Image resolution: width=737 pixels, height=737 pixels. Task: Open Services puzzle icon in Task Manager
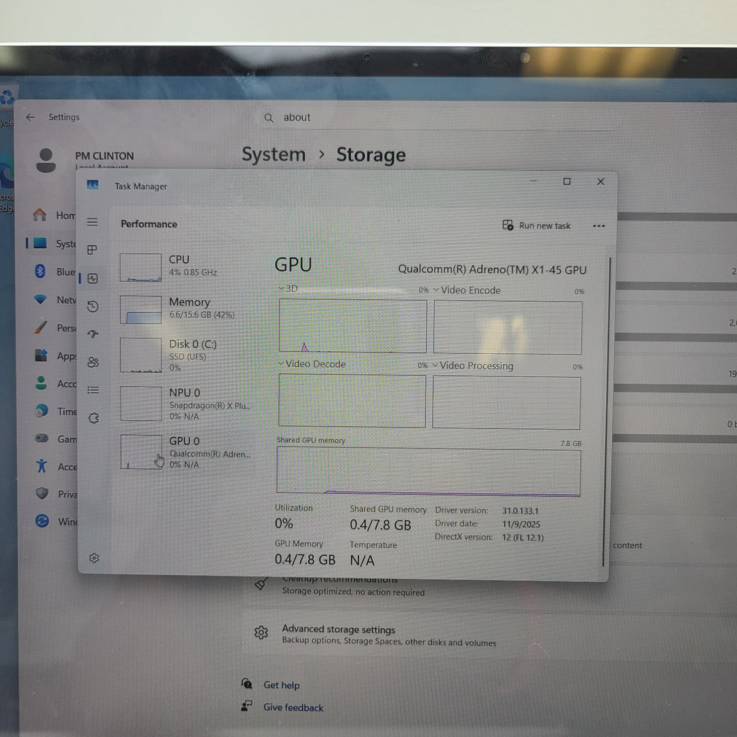tap(93, 418)
